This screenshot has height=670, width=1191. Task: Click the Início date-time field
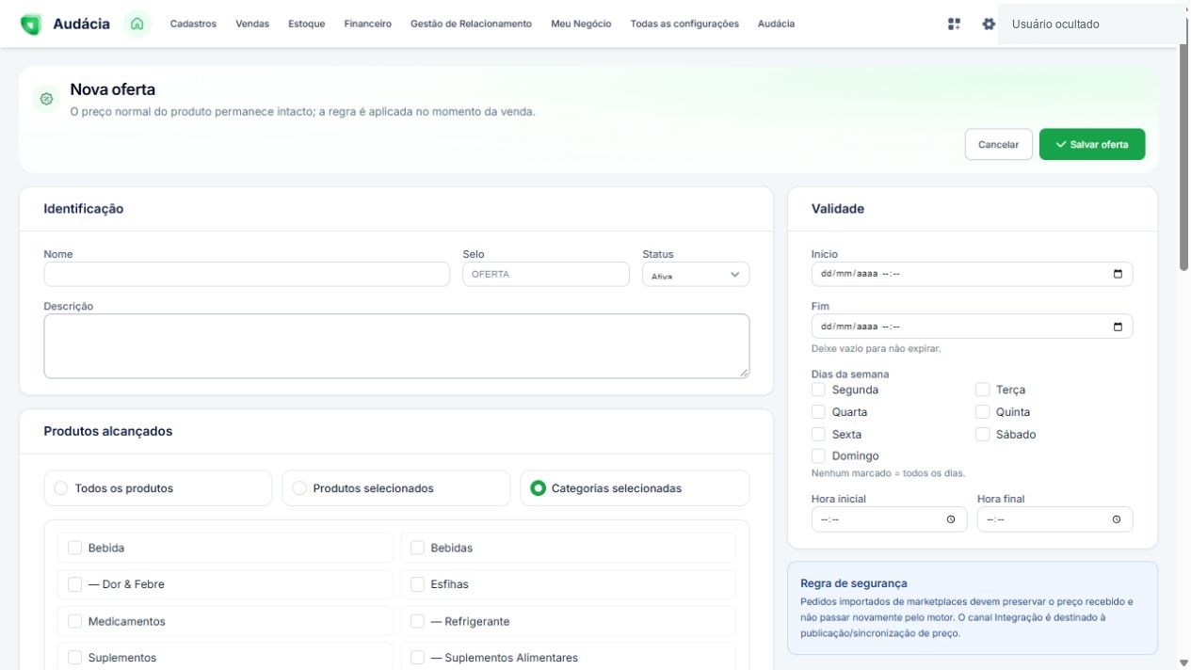(x=972, y=274)
